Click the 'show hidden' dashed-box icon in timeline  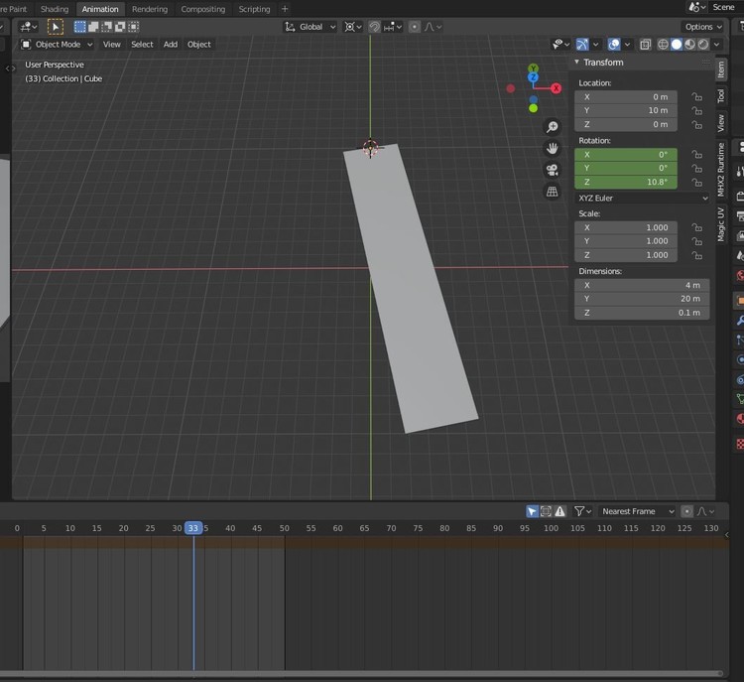(x=547, y=511)
